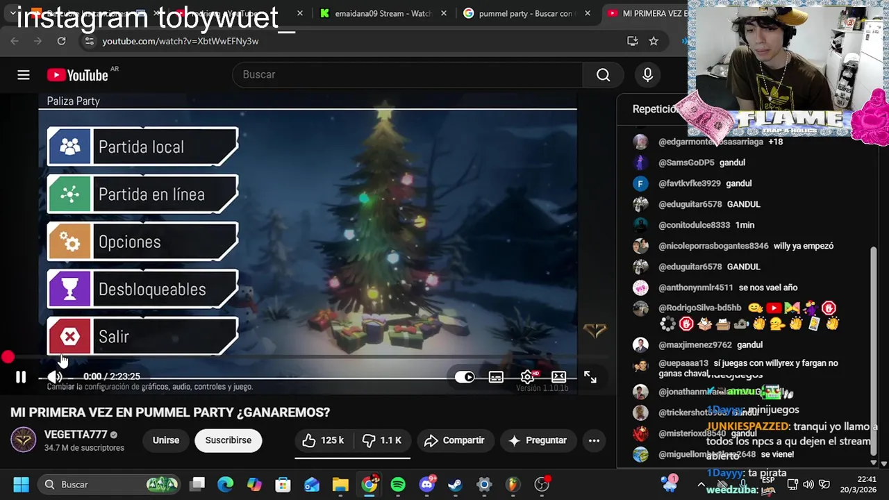Start voice search with microphone icon
889x500 pixels.
coord(647,74)
